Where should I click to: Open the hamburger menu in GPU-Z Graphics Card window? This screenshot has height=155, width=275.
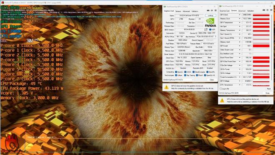coord(215,11)
